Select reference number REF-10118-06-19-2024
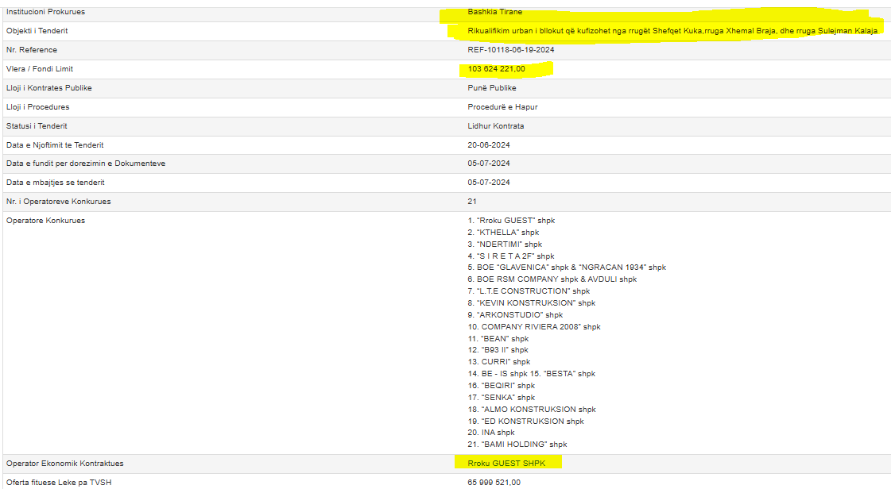This screenshot has height=489, width=891. click(x=510, y=50)
